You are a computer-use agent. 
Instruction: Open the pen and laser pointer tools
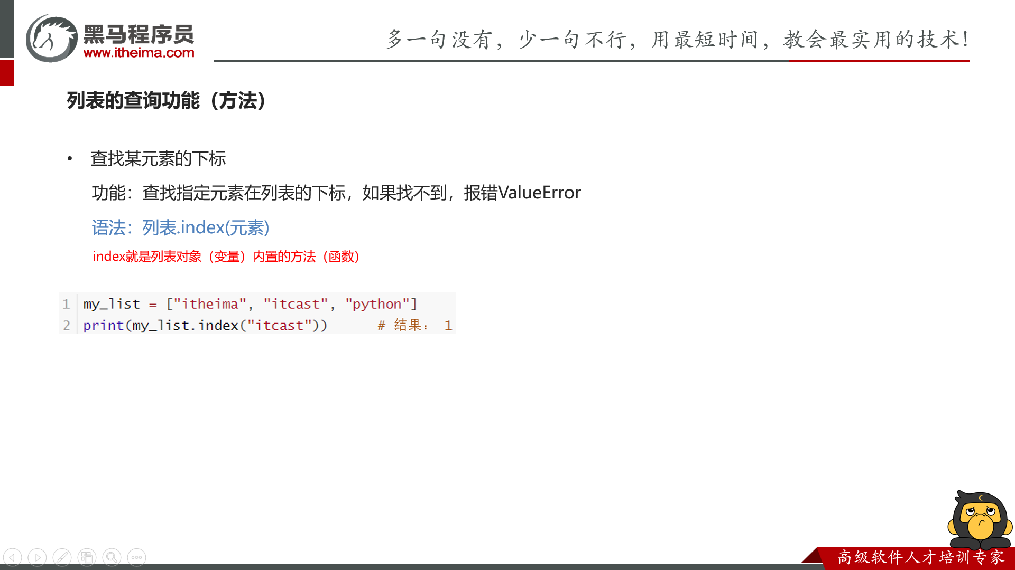click(62, 557)
